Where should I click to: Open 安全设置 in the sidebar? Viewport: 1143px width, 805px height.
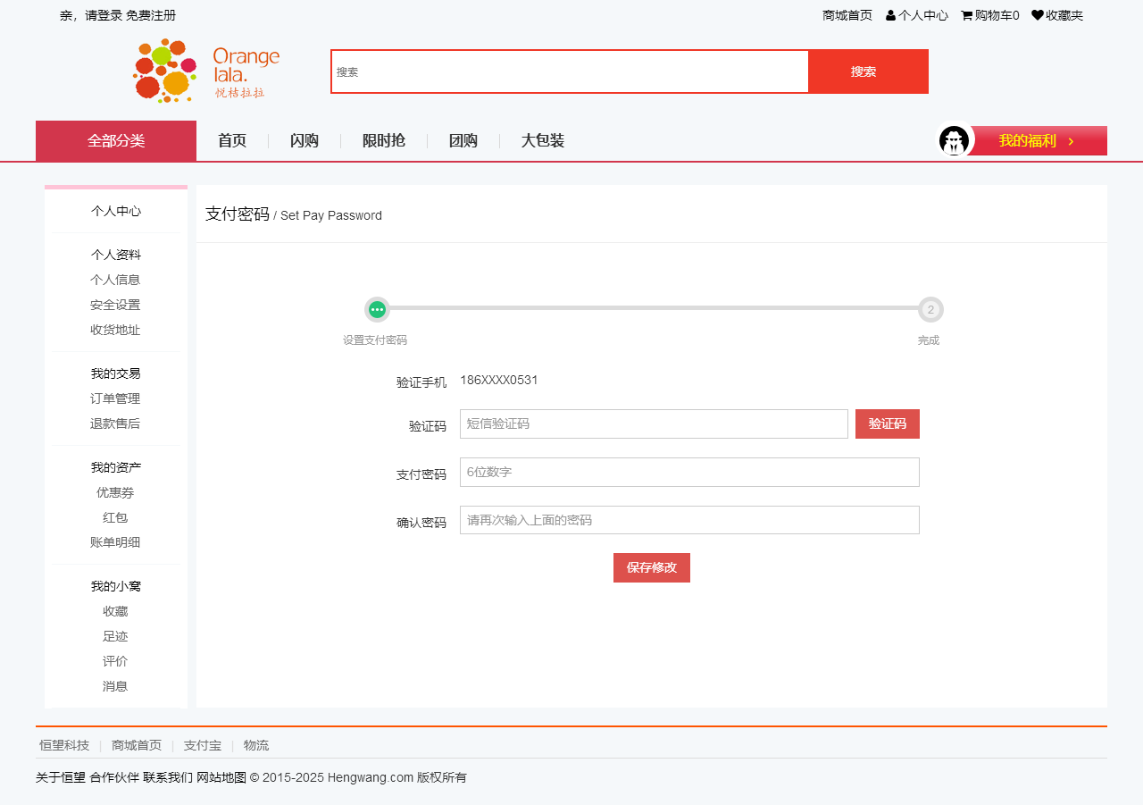pyautogui.click(x=115, y=306)
